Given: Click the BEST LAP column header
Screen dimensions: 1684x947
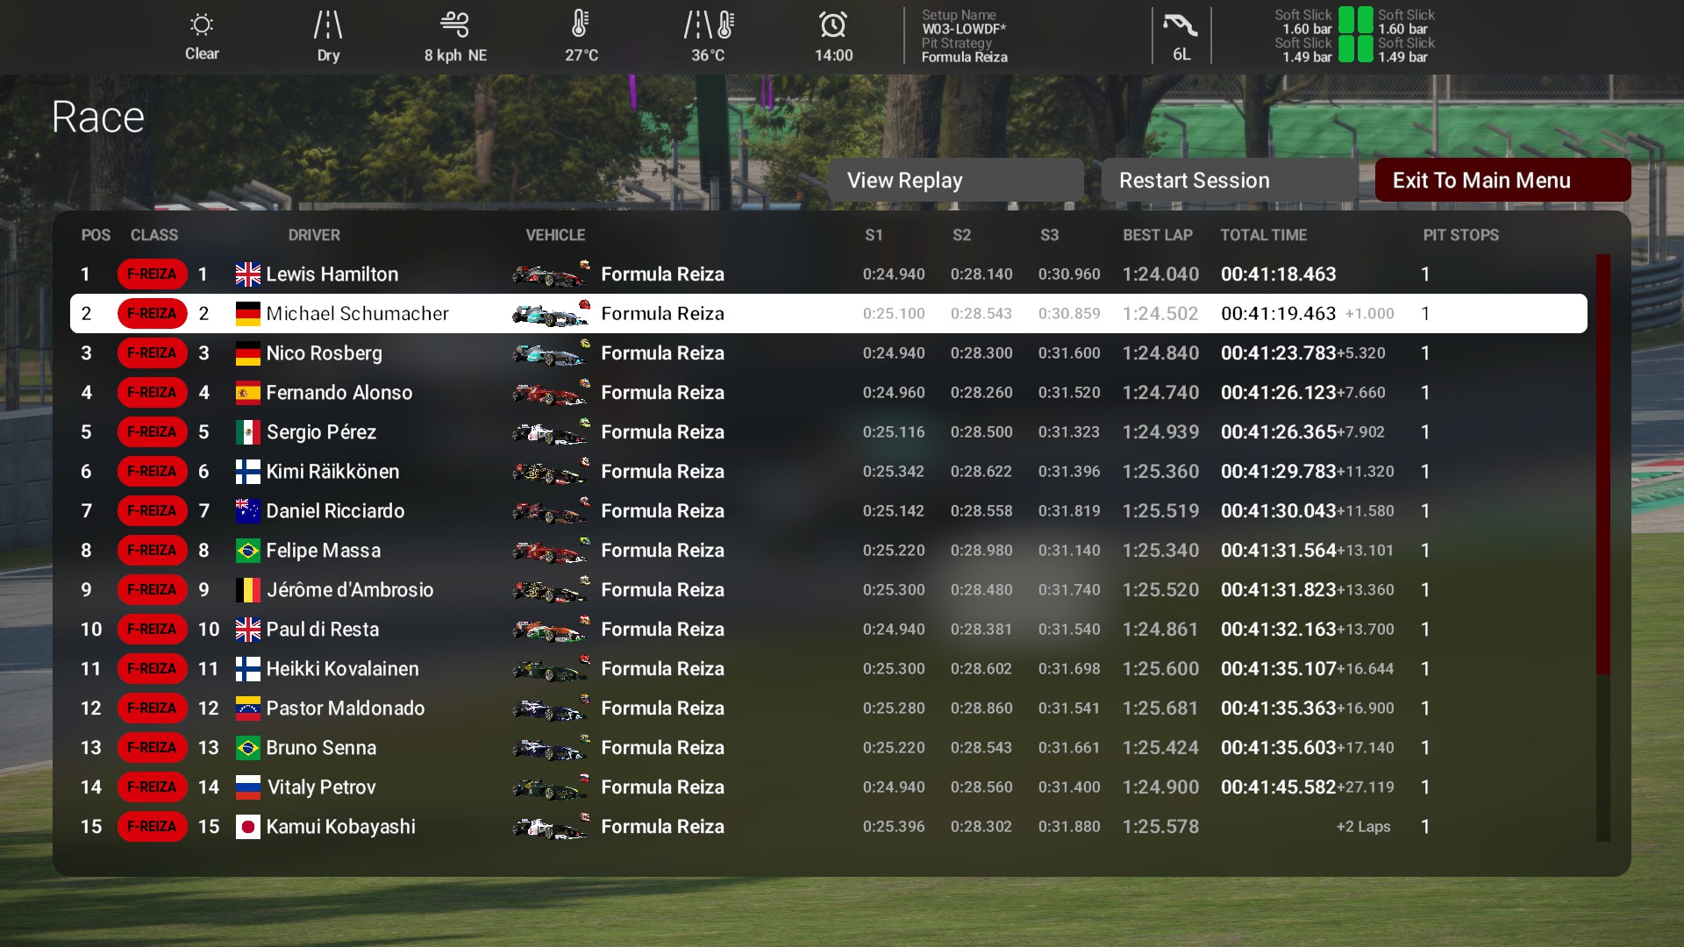Looking at the screenshot, I should (x=1158, y=235).
